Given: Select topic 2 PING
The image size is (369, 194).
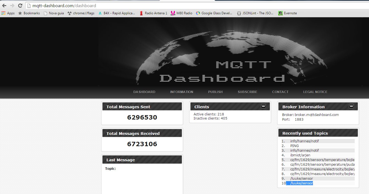Looking at the screenshot, I should point(318,146).
